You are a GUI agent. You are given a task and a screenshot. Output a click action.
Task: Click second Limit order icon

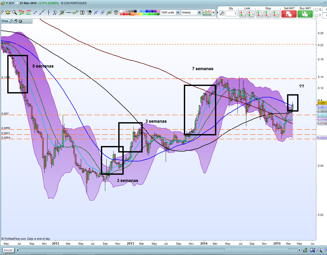point(251,14)
